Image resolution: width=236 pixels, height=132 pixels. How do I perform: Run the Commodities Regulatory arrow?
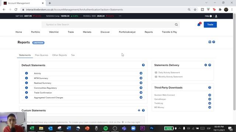pos(141,88)
